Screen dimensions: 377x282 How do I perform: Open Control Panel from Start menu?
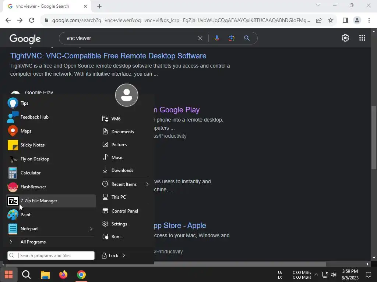point(125,211)
